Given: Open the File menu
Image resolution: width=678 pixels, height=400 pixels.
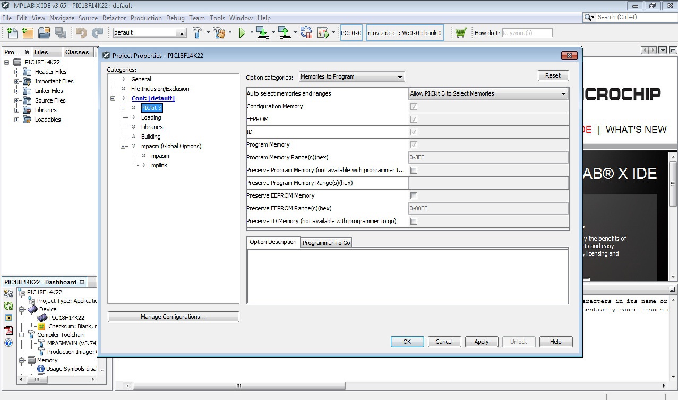Looking at the screenshot, I should tap(7, 18).
